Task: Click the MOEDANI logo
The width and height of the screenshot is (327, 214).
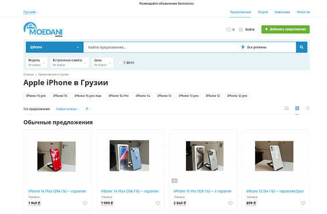Action: [43, 29]
